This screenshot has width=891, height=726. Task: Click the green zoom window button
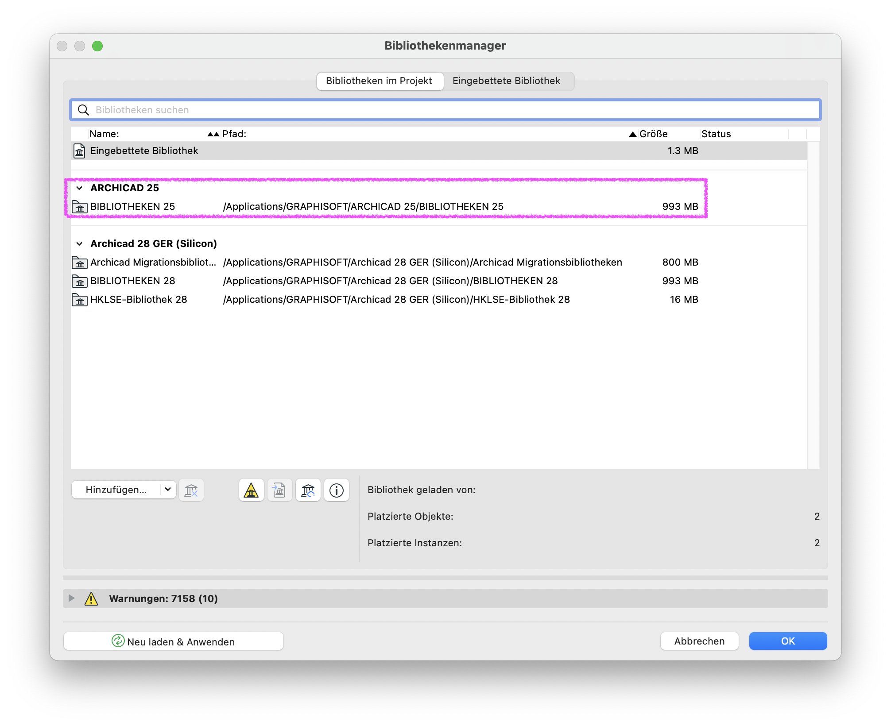pos(97,46)
